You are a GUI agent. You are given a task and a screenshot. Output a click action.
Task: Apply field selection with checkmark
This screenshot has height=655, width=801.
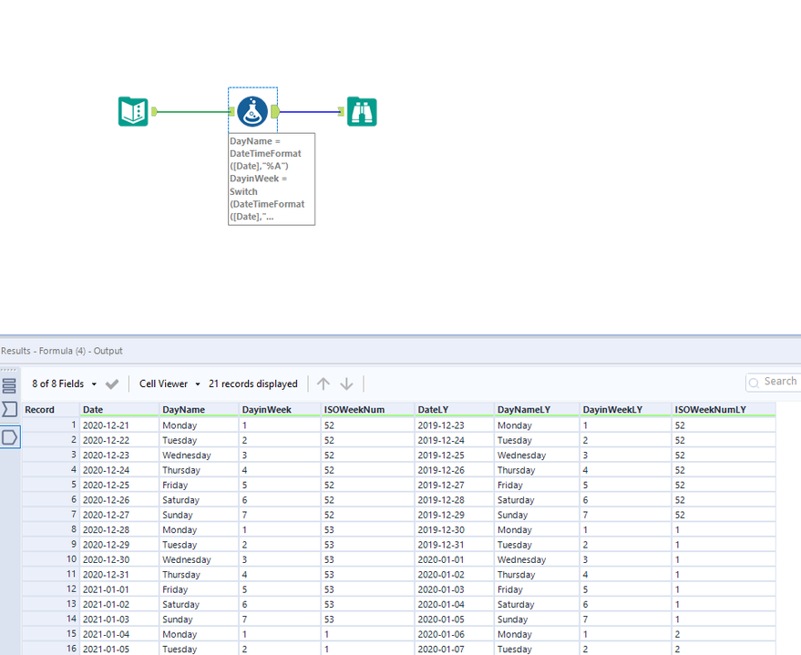tap(112, 384)
